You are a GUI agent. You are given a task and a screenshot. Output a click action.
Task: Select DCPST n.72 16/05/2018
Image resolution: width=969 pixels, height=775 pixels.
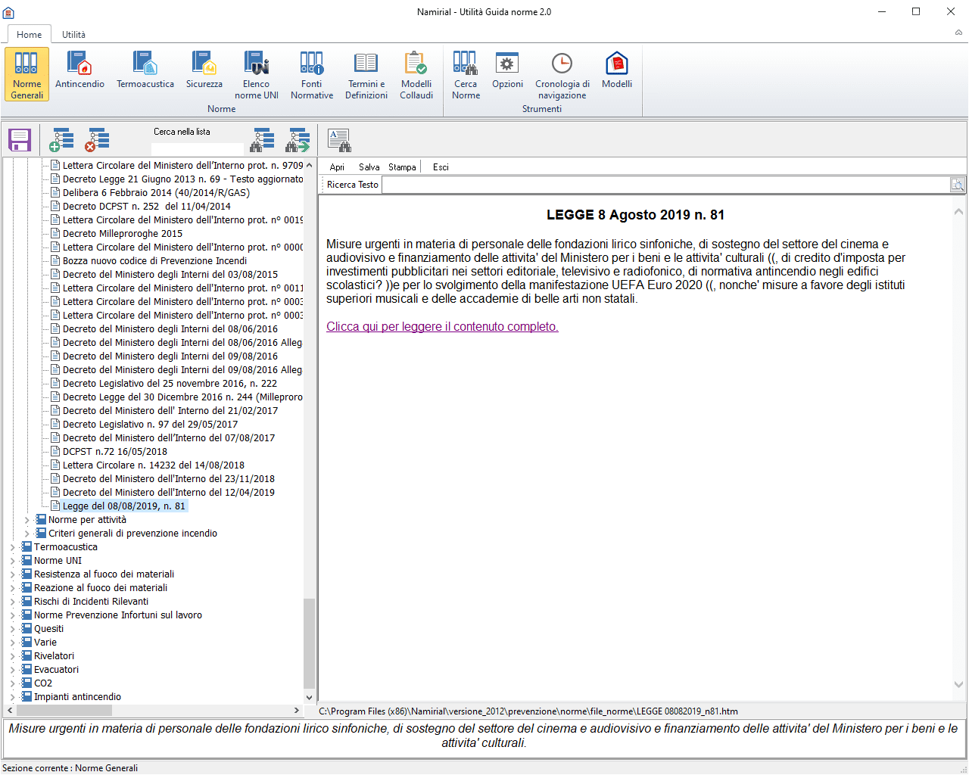[x=115, y=452]
